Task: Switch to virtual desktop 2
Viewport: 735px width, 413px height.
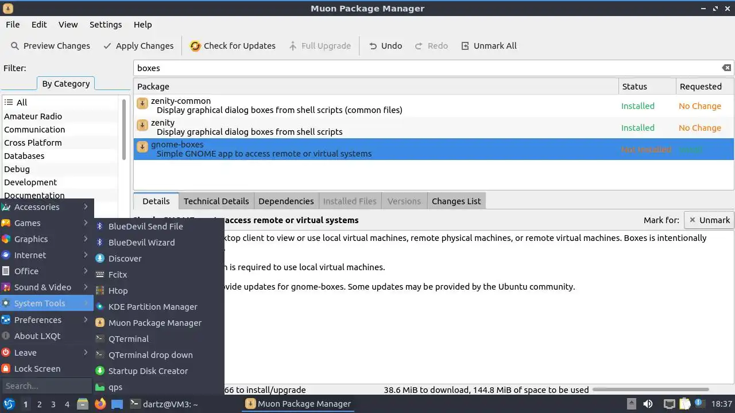Action: 40,404
